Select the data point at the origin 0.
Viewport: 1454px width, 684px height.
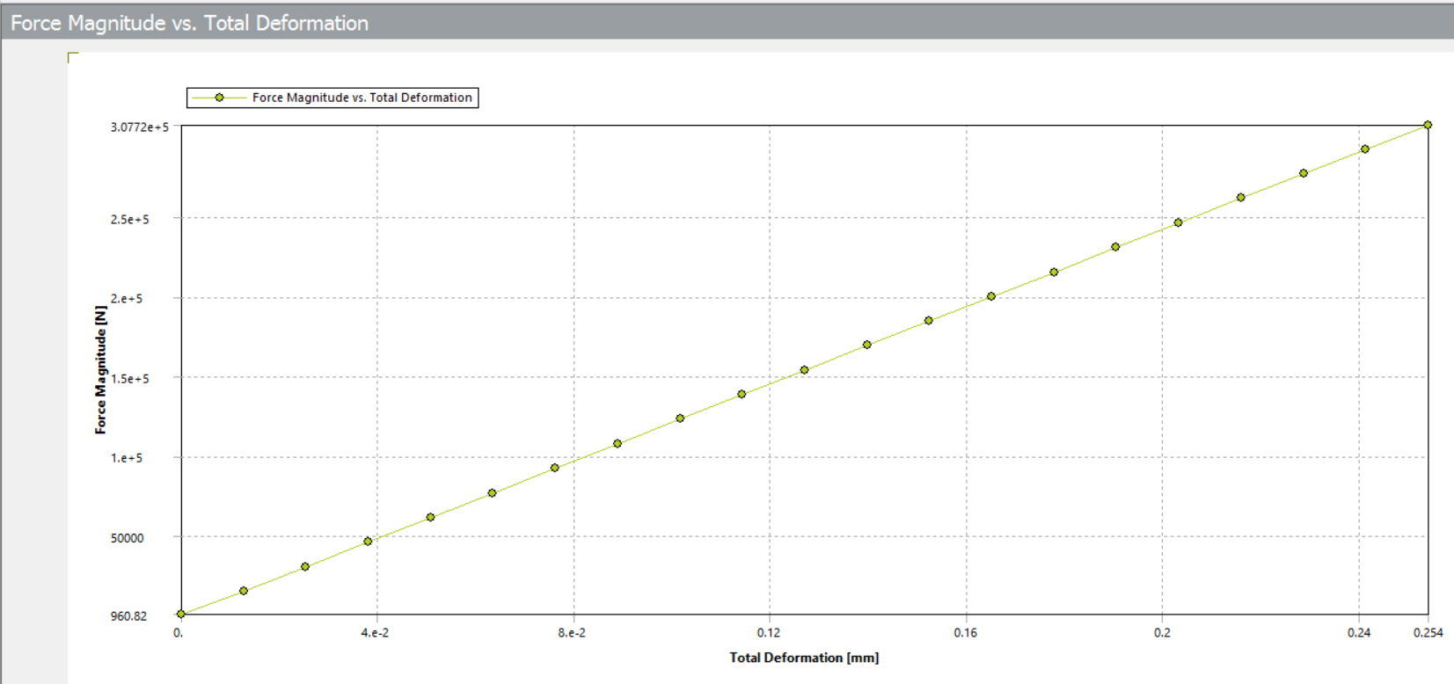(x=181, y=614)
